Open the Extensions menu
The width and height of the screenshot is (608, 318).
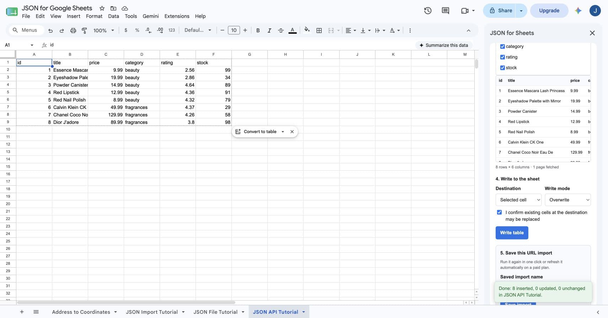point(177,16)
